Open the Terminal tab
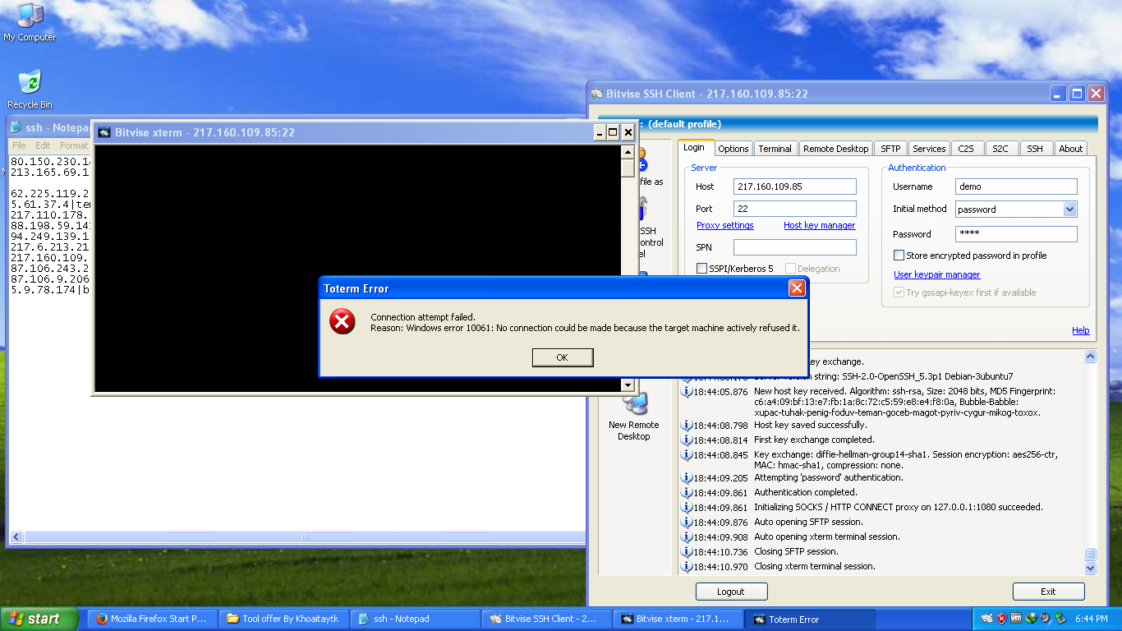Image resolution: width=1122 pixels, height=631 pixels. coord(775,149)
